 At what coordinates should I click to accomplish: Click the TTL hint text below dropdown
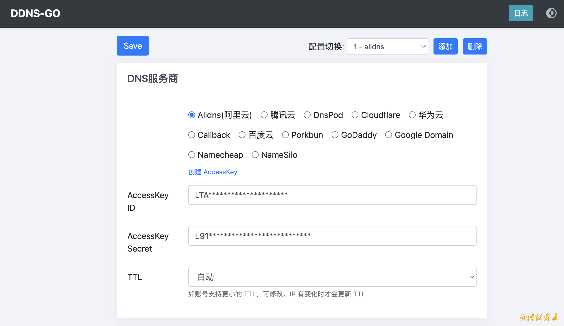tap(276, 294)
